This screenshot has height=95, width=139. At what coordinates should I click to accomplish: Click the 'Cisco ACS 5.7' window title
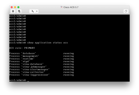(71, 7)
